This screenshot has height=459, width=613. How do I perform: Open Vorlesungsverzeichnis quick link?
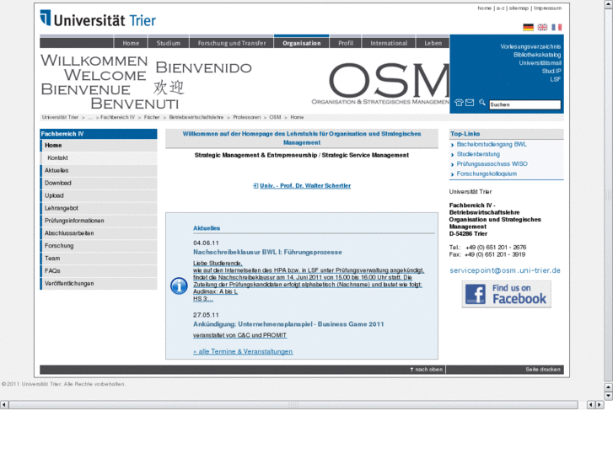(530, 46)
